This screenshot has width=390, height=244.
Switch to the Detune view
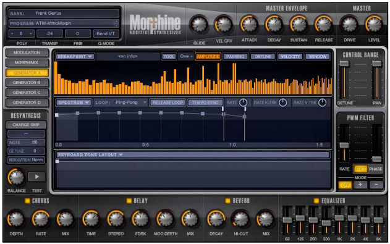pos(263,56)
